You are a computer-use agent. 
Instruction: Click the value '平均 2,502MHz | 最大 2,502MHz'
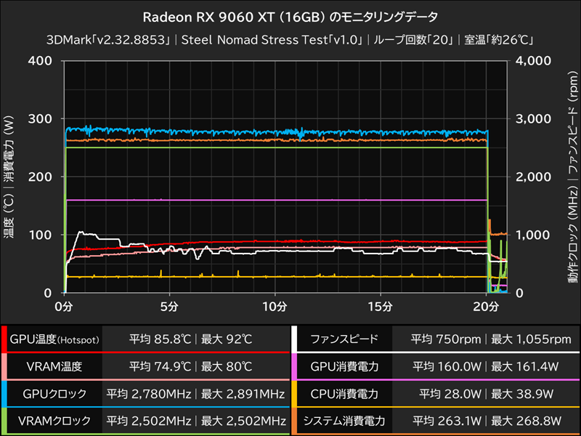point(195,421)
